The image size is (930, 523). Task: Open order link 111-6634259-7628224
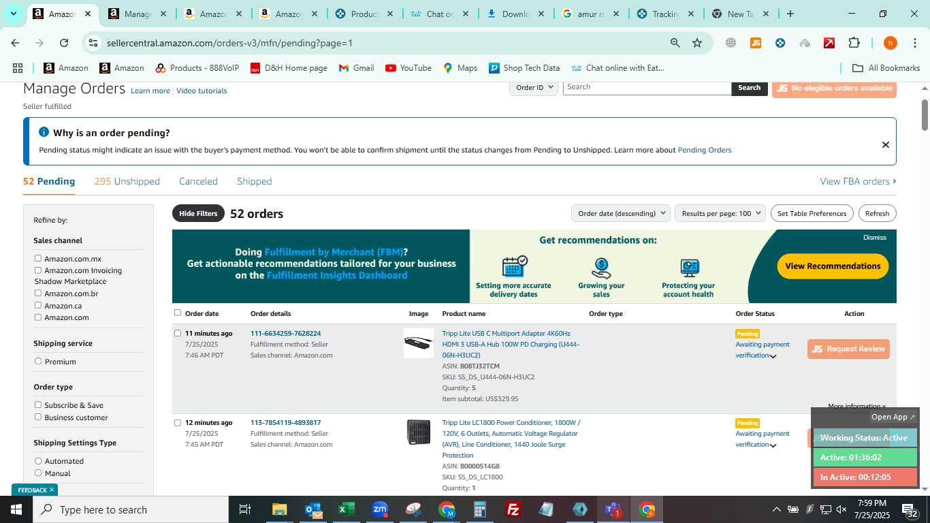point(285,333)
